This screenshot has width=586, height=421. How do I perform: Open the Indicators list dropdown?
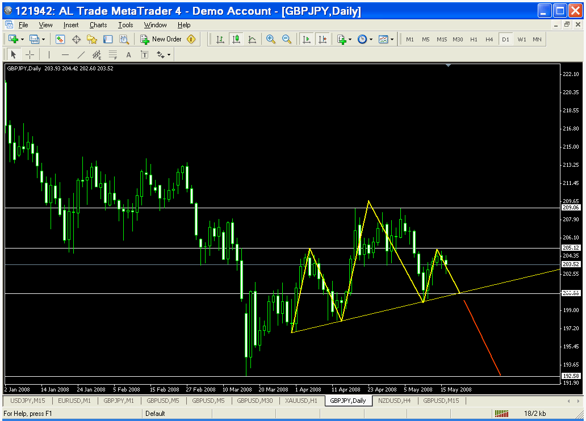(x=344, y=39)
